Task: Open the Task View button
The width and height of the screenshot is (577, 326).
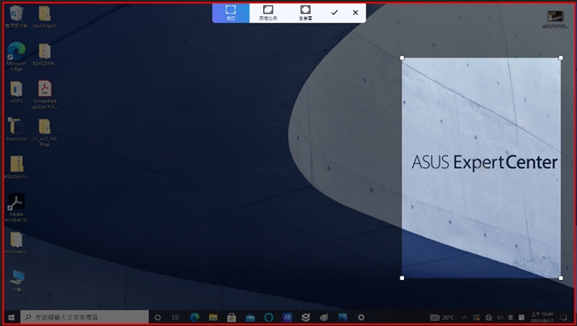Action: (x=176, y=318)
